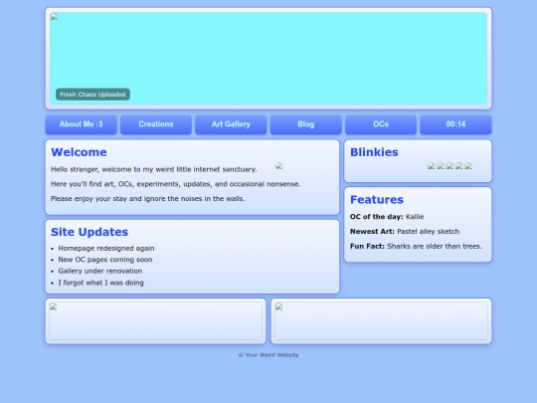Screen dimensions: 537x403
Task: Click 'Fun Fact: Sharks are older than trees' line
Action: 416,246
